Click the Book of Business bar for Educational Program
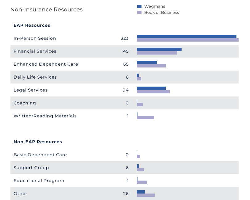This screenshot has height=200, width=250. [142, 182]
